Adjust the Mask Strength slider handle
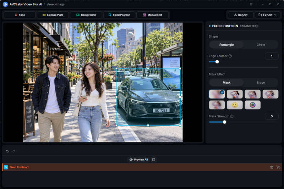The height and width of the screenshot is (189, 284). click(224, 122)
